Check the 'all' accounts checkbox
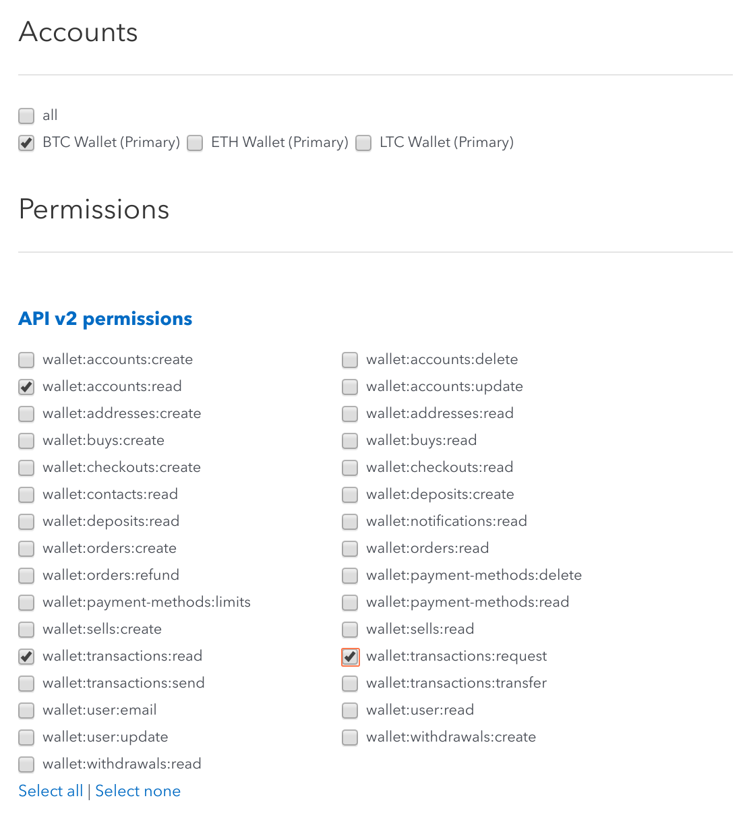The height and width of the screenshot is (840, 747). (26, 116)
